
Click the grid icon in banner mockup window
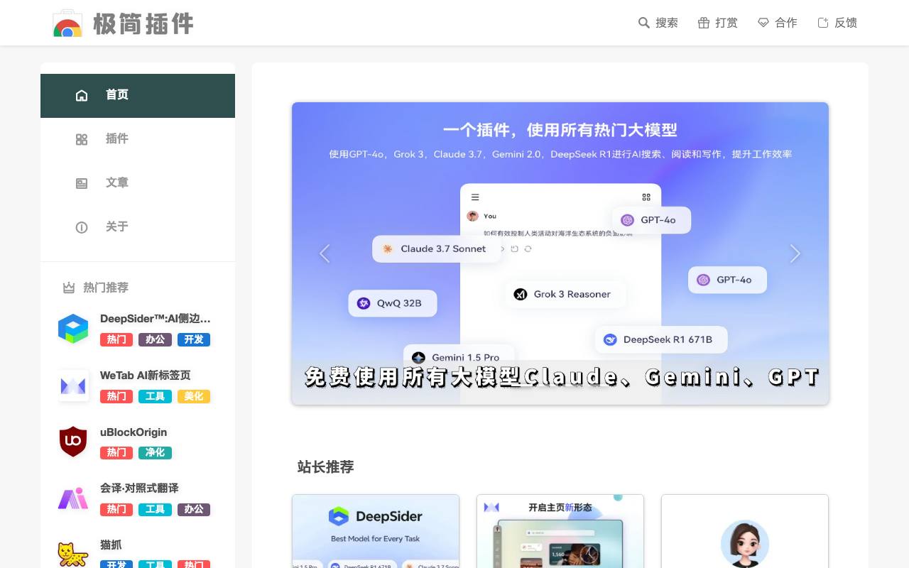(x=646, y=197)
